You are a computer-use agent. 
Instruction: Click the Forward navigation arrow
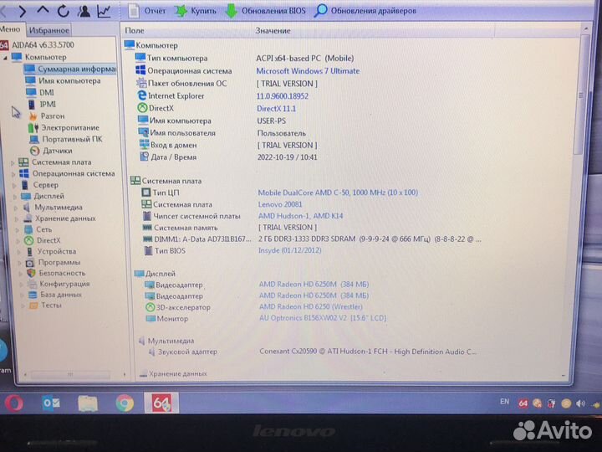click(23, 11)
